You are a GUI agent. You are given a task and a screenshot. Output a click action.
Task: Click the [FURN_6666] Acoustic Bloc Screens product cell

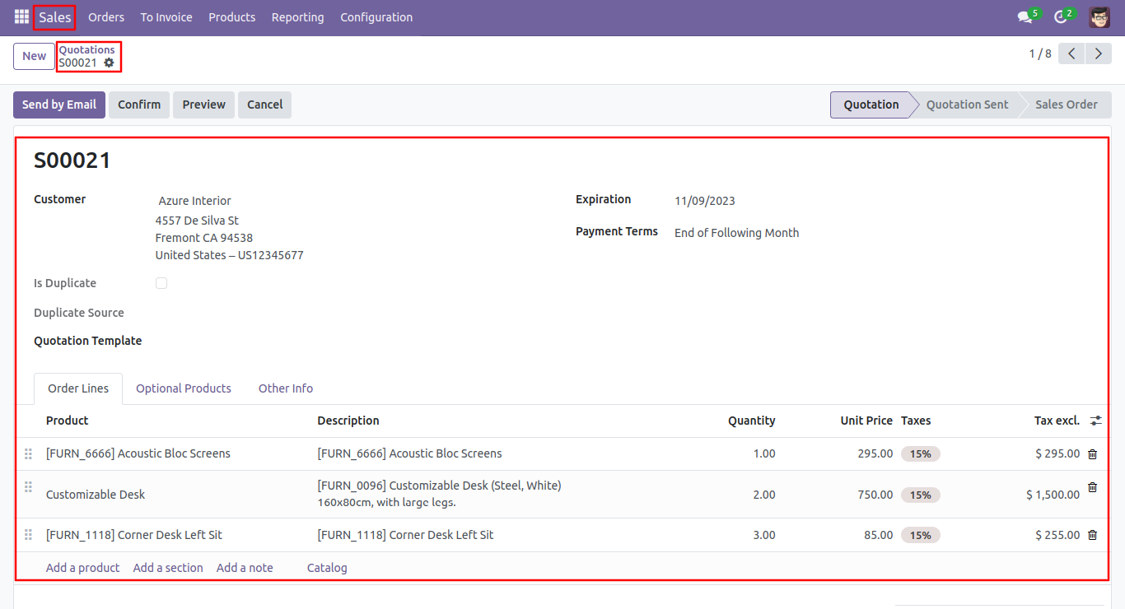pos(138,453)
